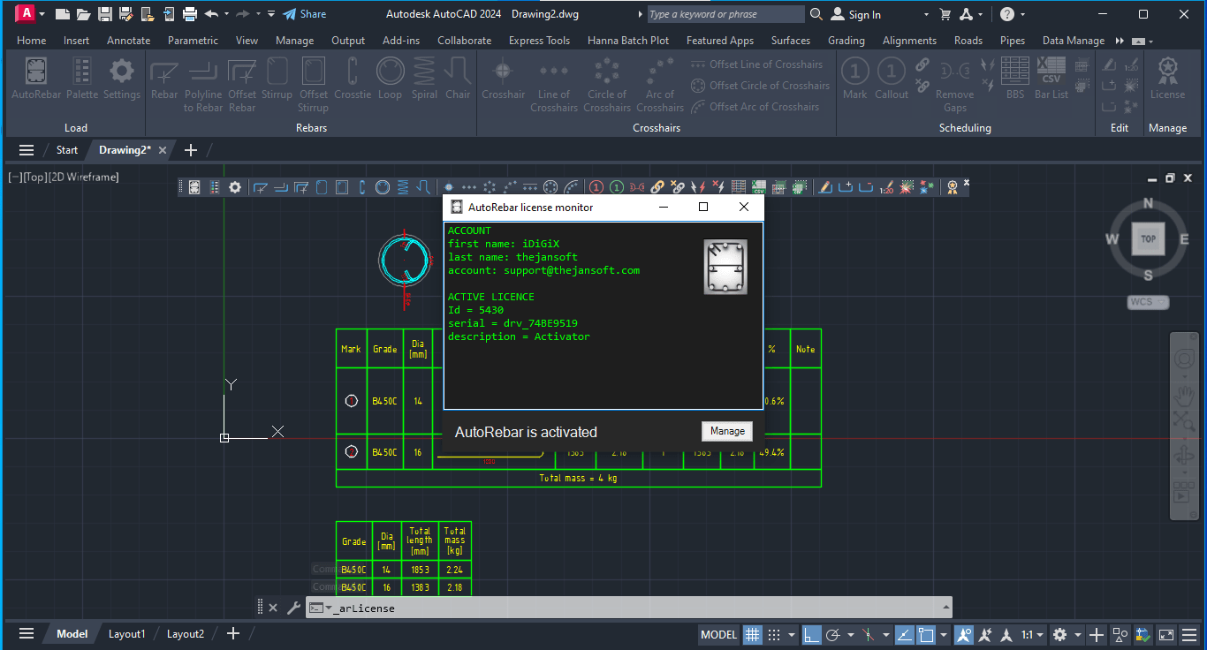This screenshot has width=1207, height=650.
Task: Open AutoRebar Settings gear in ribbon
Action: coord(122,79)
